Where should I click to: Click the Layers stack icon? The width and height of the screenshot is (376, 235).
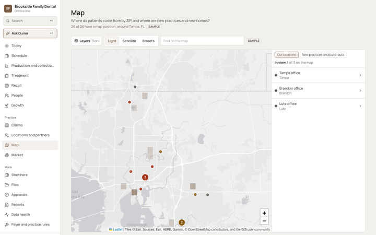pos(76,41)
